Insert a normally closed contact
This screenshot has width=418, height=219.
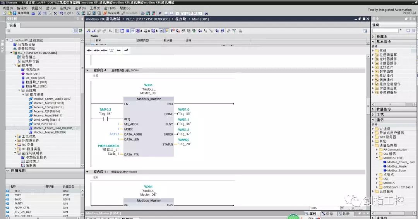[x=97, y=50]
